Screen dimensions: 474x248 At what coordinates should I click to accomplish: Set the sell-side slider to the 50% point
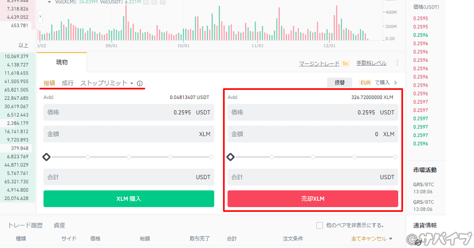(x=313, y=157)
